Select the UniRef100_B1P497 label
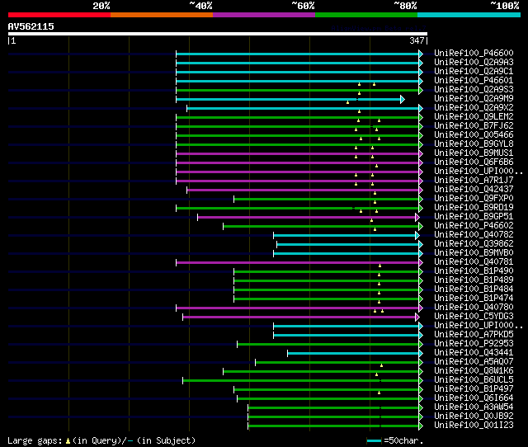 pyautogui.click(x=474, y=389)
